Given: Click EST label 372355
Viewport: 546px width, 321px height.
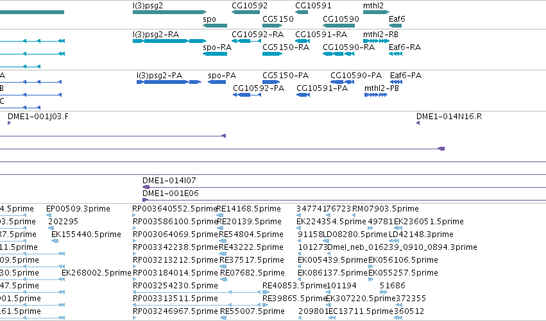Looking at the screenshot, I should pyautogui.click(x=411, y=299).
